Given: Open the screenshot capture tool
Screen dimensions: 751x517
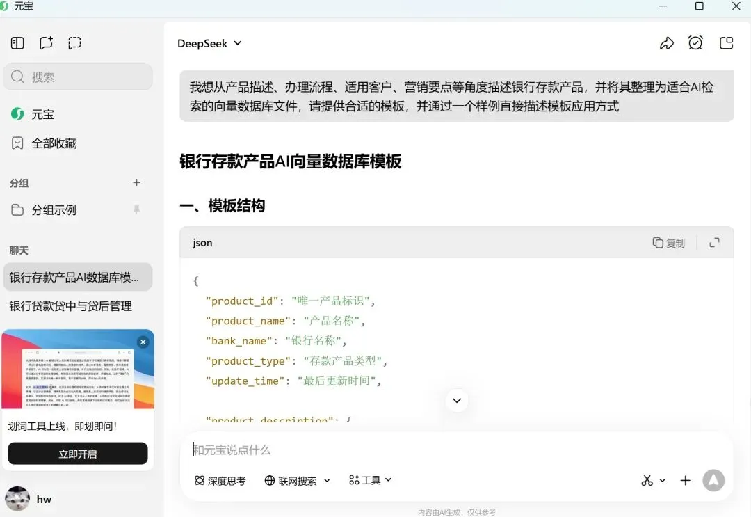Looking at the screenshot, I should pos(74,42).
